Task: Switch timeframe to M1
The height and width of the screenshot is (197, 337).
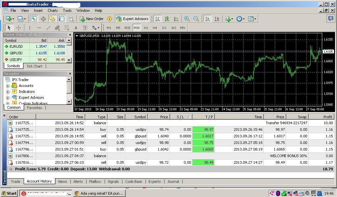Action: (109, 28)
